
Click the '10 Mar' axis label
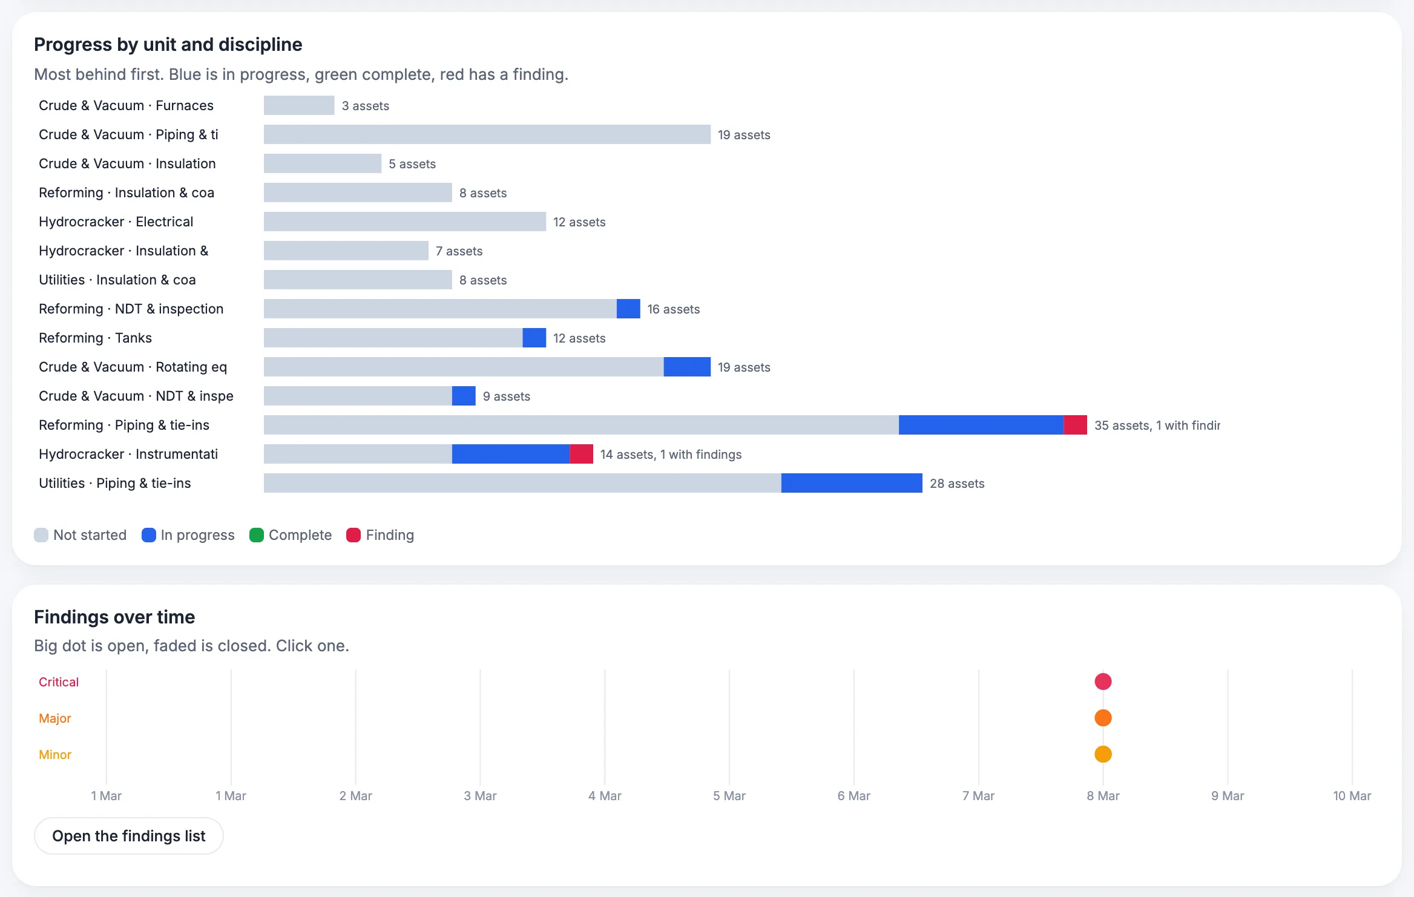coord(1352,795)
